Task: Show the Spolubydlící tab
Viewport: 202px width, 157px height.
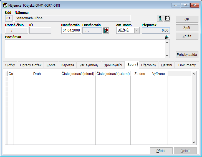Action: tap(113, 65)
